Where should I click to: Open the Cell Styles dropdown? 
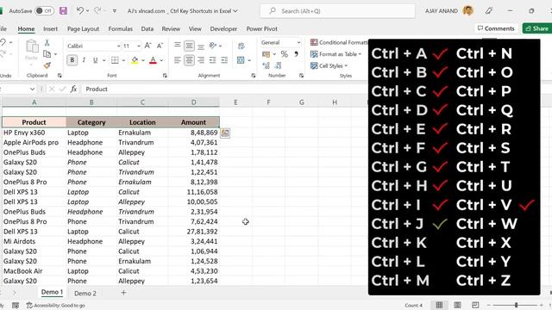click(x=329, y=65)
